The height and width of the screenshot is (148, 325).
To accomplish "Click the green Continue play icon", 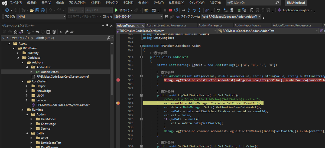I will pos(116,10).
